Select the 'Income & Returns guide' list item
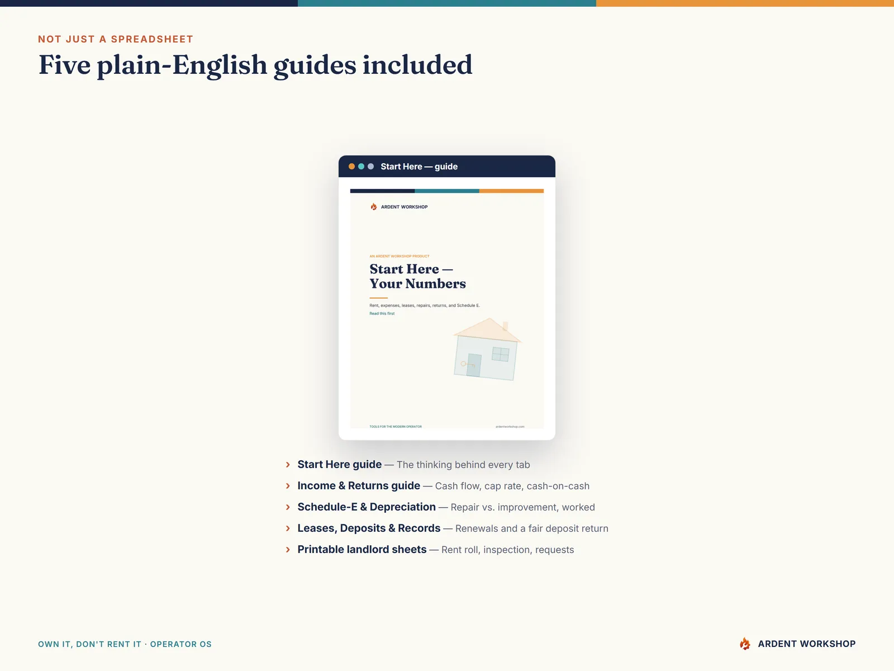Viewport: 894px width, 671px height. click(x=438, y=486)
